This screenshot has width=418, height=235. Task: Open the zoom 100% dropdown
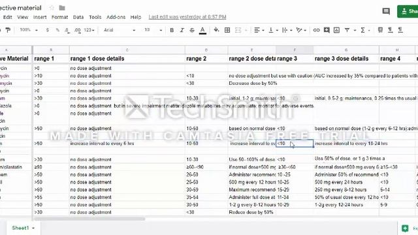(29, 30)
